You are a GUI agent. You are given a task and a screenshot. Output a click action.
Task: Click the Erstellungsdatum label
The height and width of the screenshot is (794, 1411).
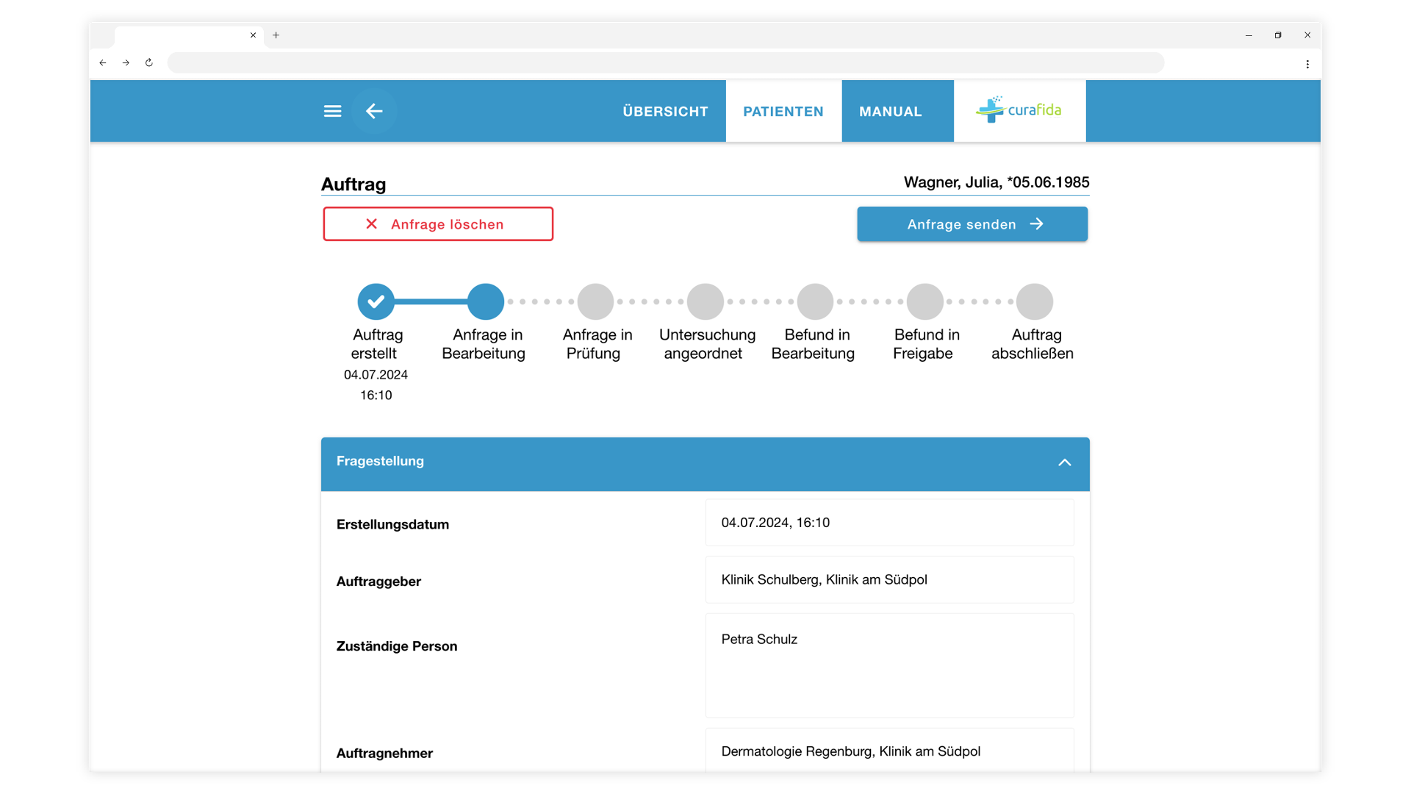392,525
